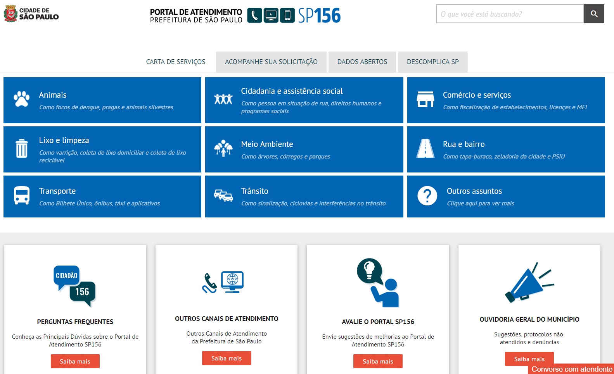Go to the Descomplica SP tab

(x=433, y=62)
